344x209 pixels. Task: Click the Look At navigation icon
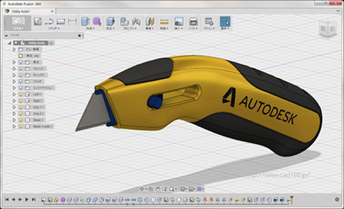[151, 189]
